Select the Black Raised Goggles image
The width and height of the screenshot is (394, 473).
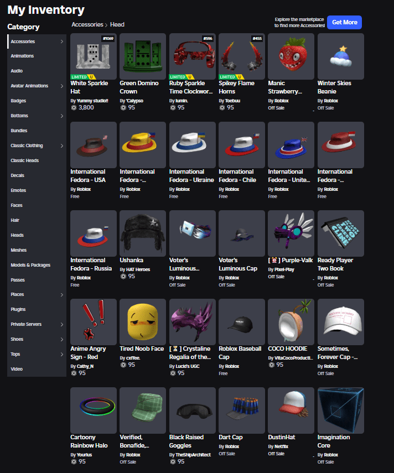pyautogui.click(x=192, y=410)
